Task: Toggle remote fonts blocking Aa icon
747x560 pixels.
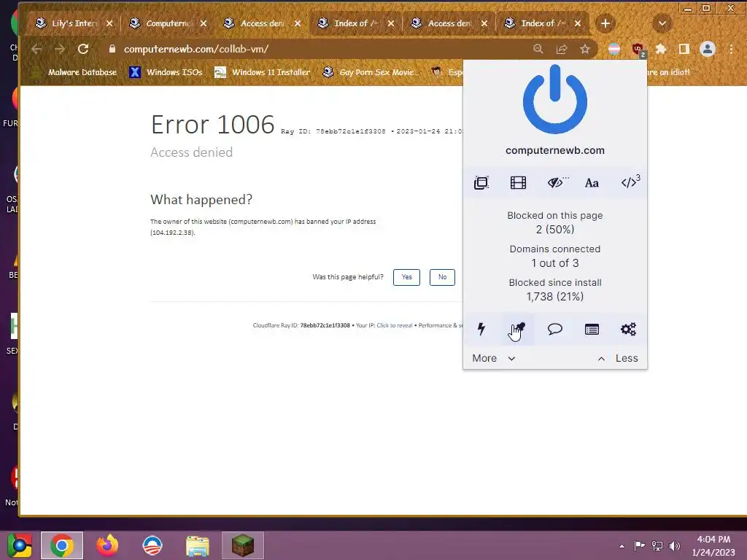Action: [x=592, y=183]
